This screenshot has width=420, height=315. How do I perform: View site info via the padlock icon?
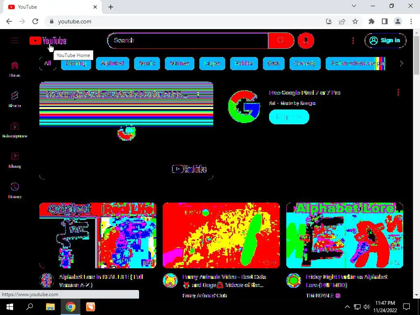pyautogui.click(x=52, y=21)
